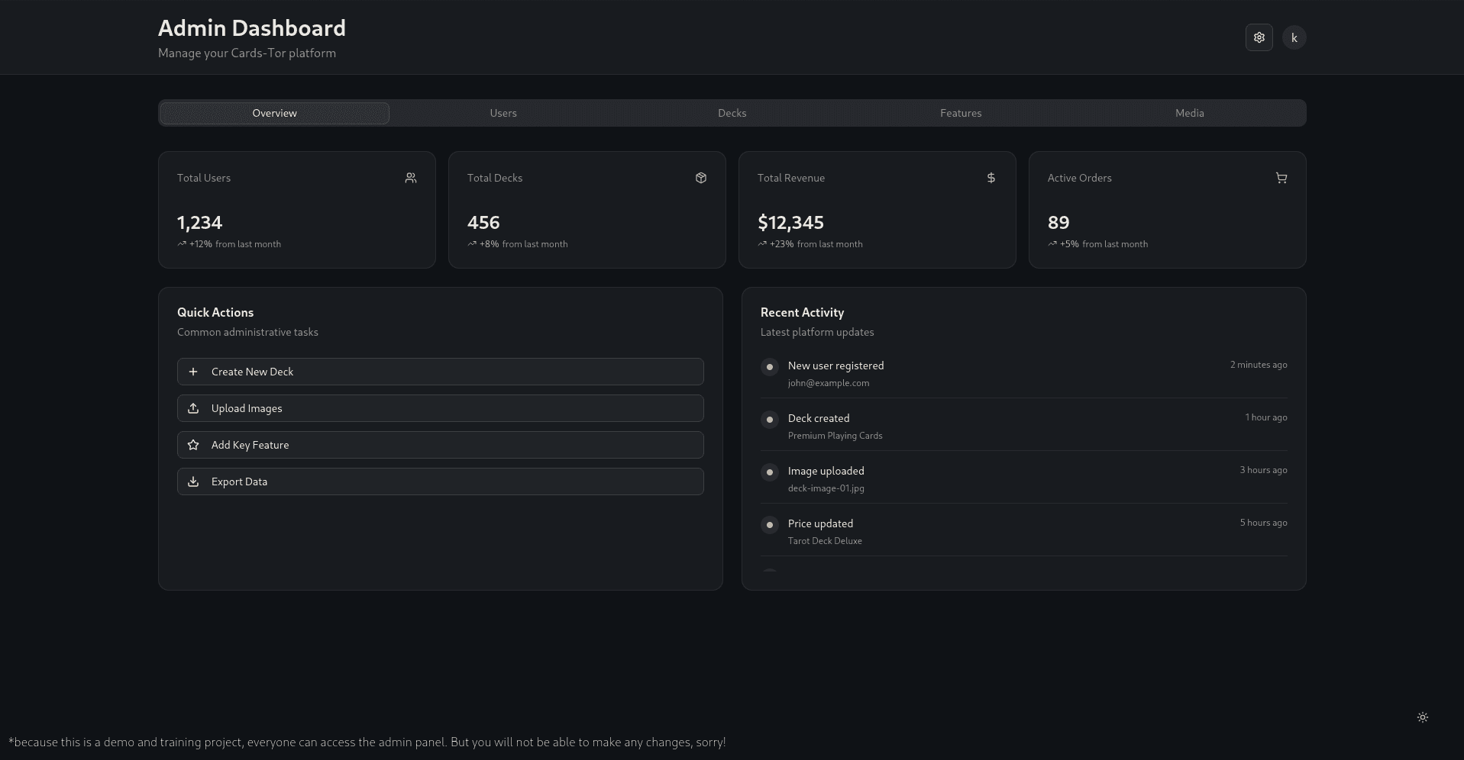
Task: Click the 456 total decks value
Action: tap(483, 223)
